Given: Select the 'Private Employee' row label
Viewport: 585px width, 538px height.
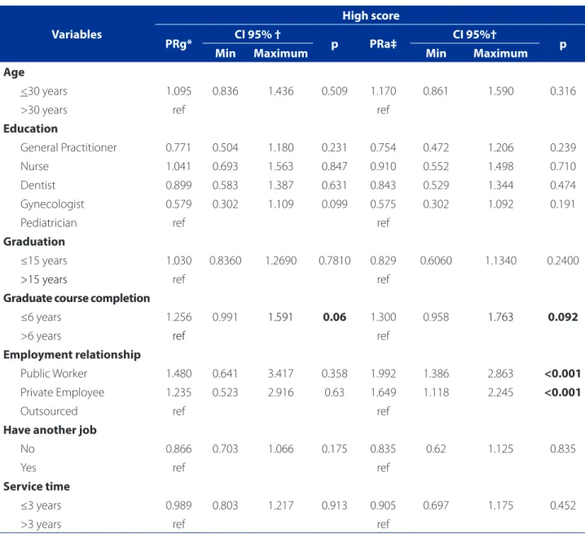Looking at the screenshot, I should pos(62,392).
